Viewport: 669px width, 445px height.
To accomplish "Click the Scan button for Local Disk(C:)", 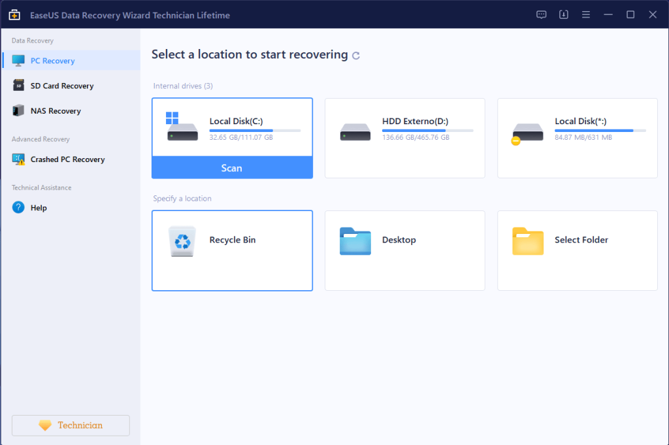I will click(x=232, y=168).
